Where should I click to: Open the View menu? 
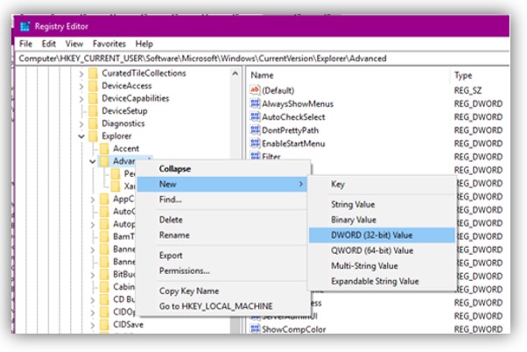coord(74,44)
